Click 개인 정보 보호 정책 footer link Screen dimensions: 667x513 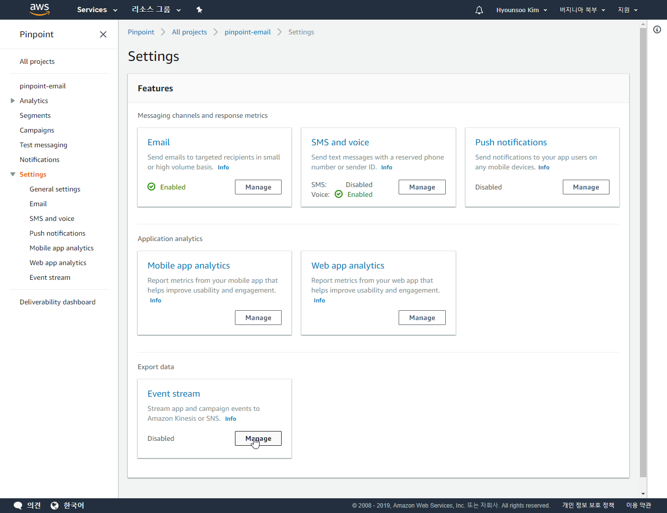pos(588,506)
